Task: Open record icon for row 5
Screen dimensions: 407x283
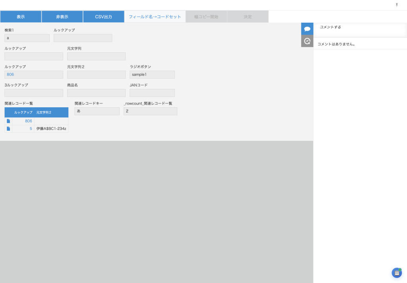Action: pyautogui.click(x=8, y=129)
